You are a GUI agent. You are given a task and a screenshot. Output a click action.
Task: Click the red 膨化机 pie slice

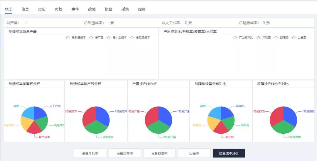[x=221, y=128]
